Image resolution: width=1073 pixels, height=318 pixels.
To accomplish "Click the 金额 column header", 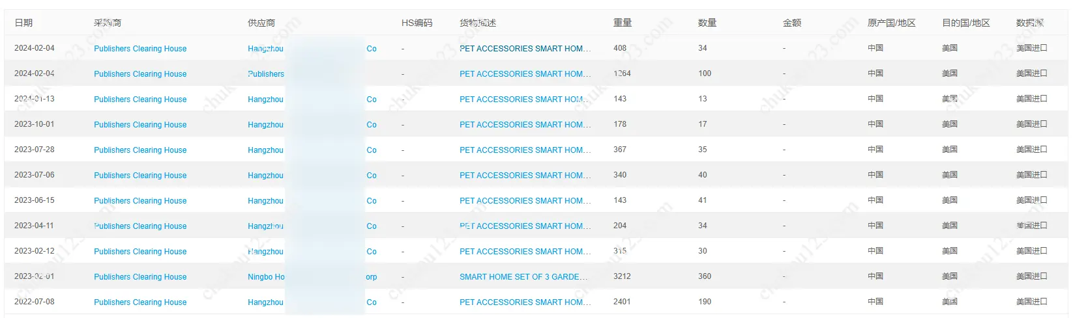I will pos(792,23).
